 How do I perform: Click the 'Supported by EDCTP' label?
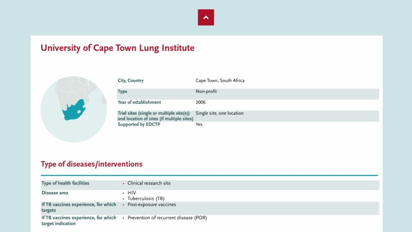139,124
